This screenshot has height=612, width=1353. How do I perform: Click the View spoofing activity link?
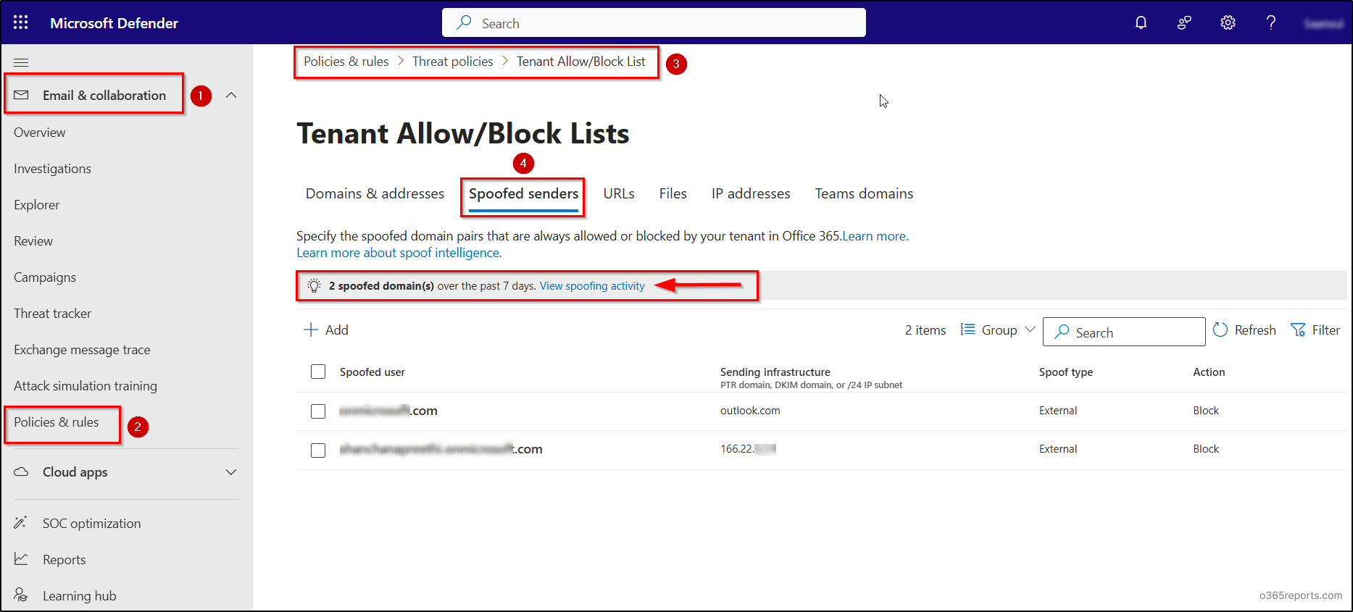click(591, 286)
